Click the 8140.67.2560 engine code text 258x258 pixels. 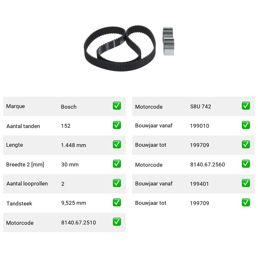pyautogui.click(x=207, y=164)
